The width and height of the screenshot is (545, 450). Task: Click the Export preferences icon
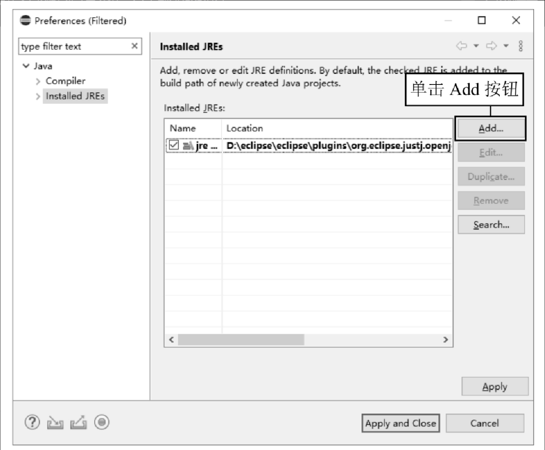[78, 423]
